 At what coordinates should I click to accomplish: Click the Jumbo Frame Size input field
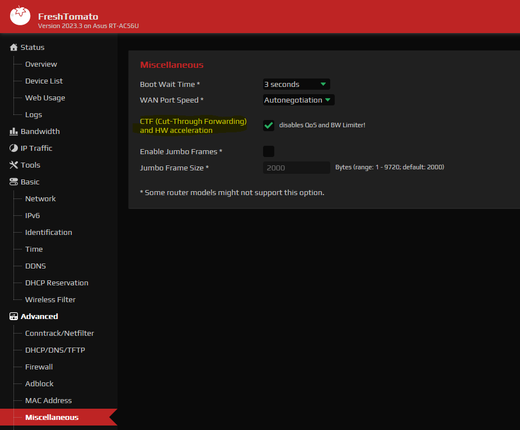[x=297, y=168]
